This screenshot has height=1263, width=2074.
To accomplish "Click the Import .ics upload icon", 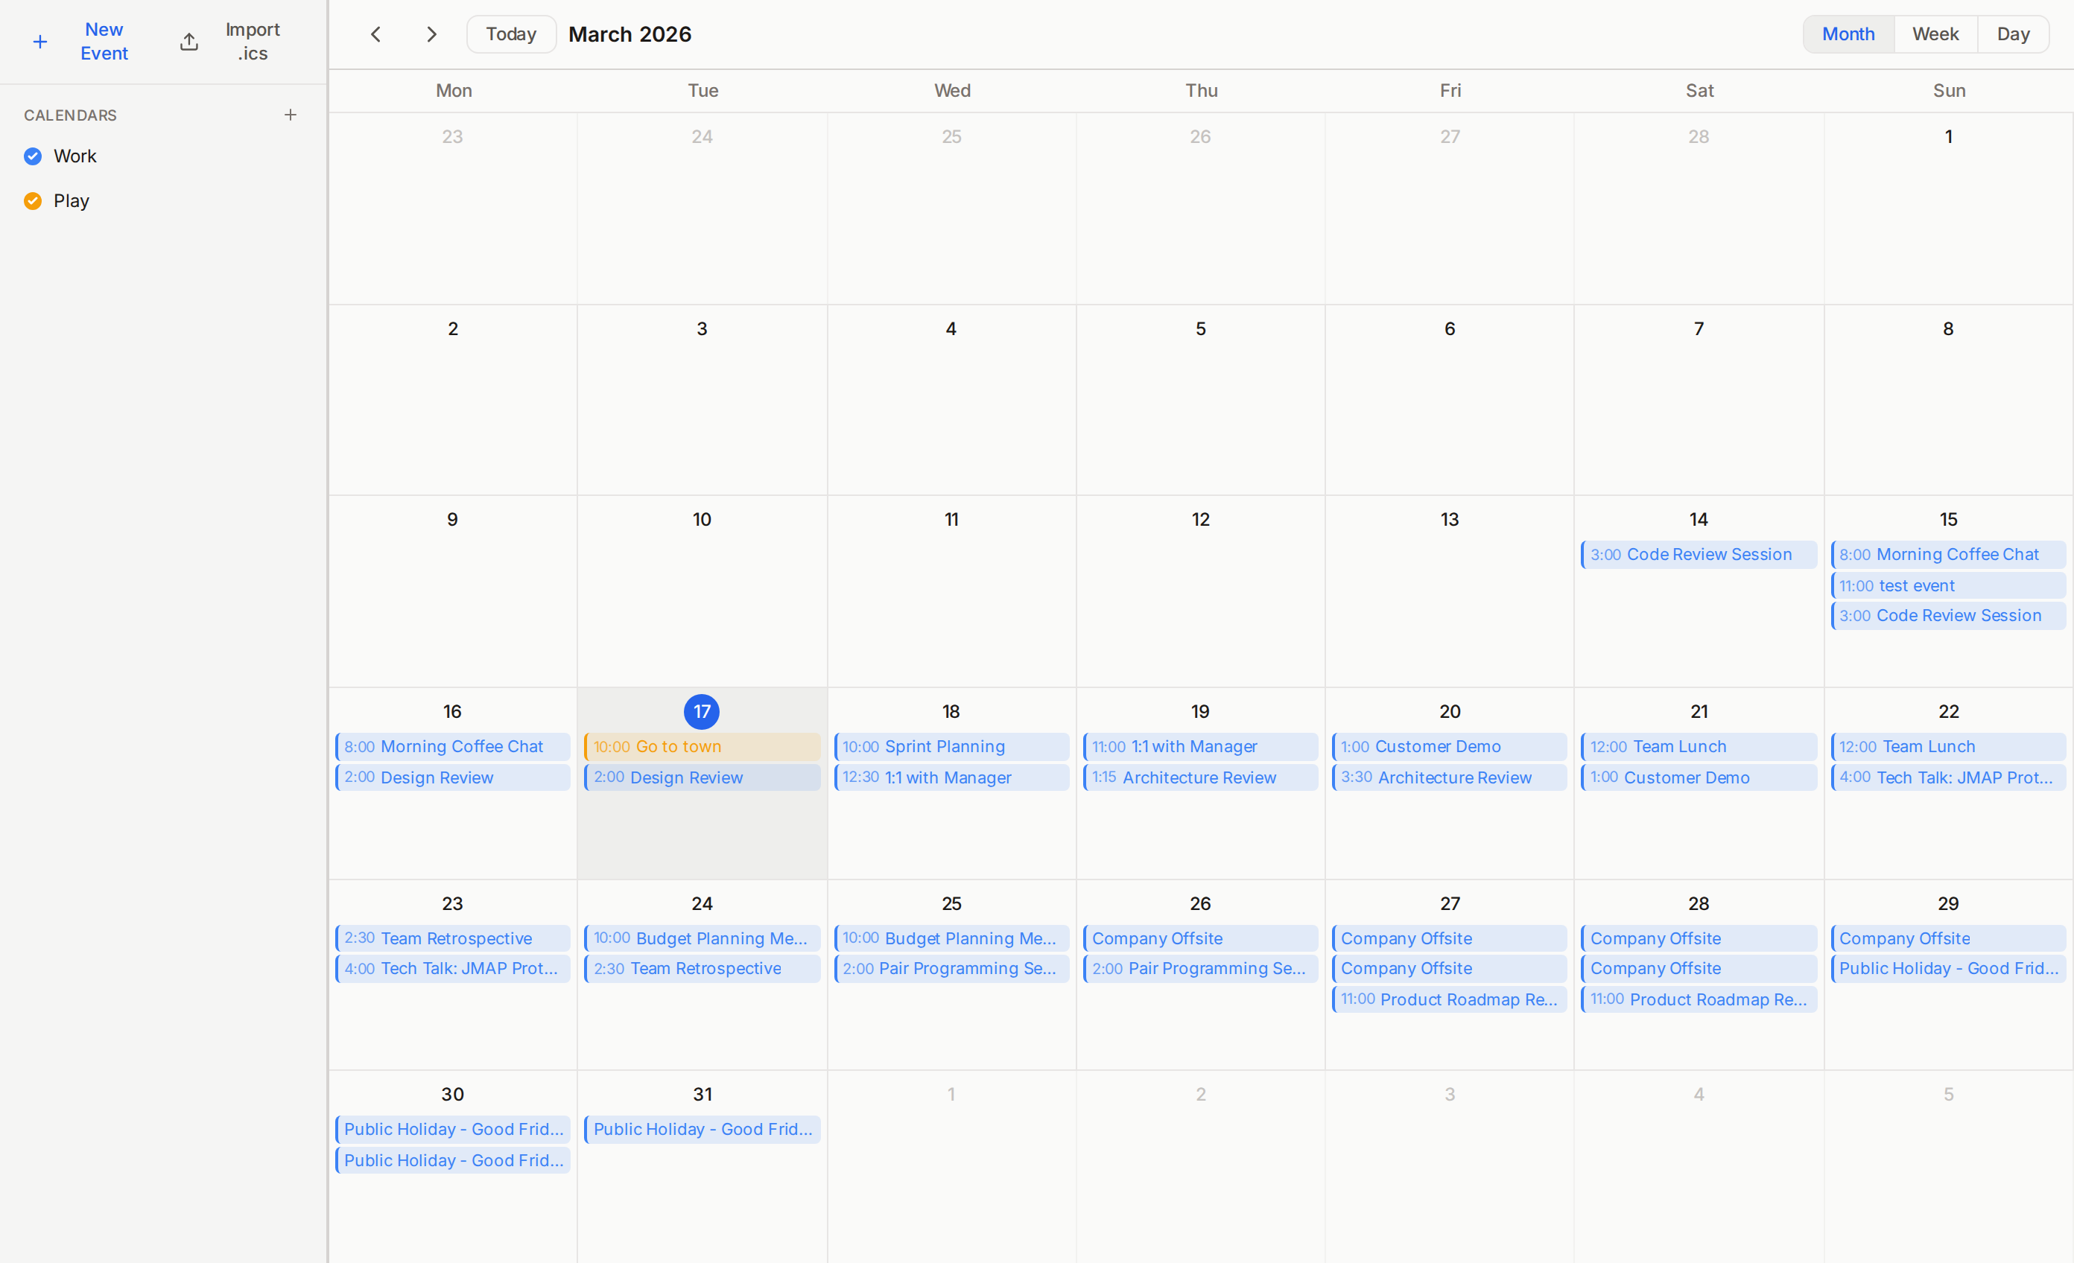I will [x=188, y=41].
